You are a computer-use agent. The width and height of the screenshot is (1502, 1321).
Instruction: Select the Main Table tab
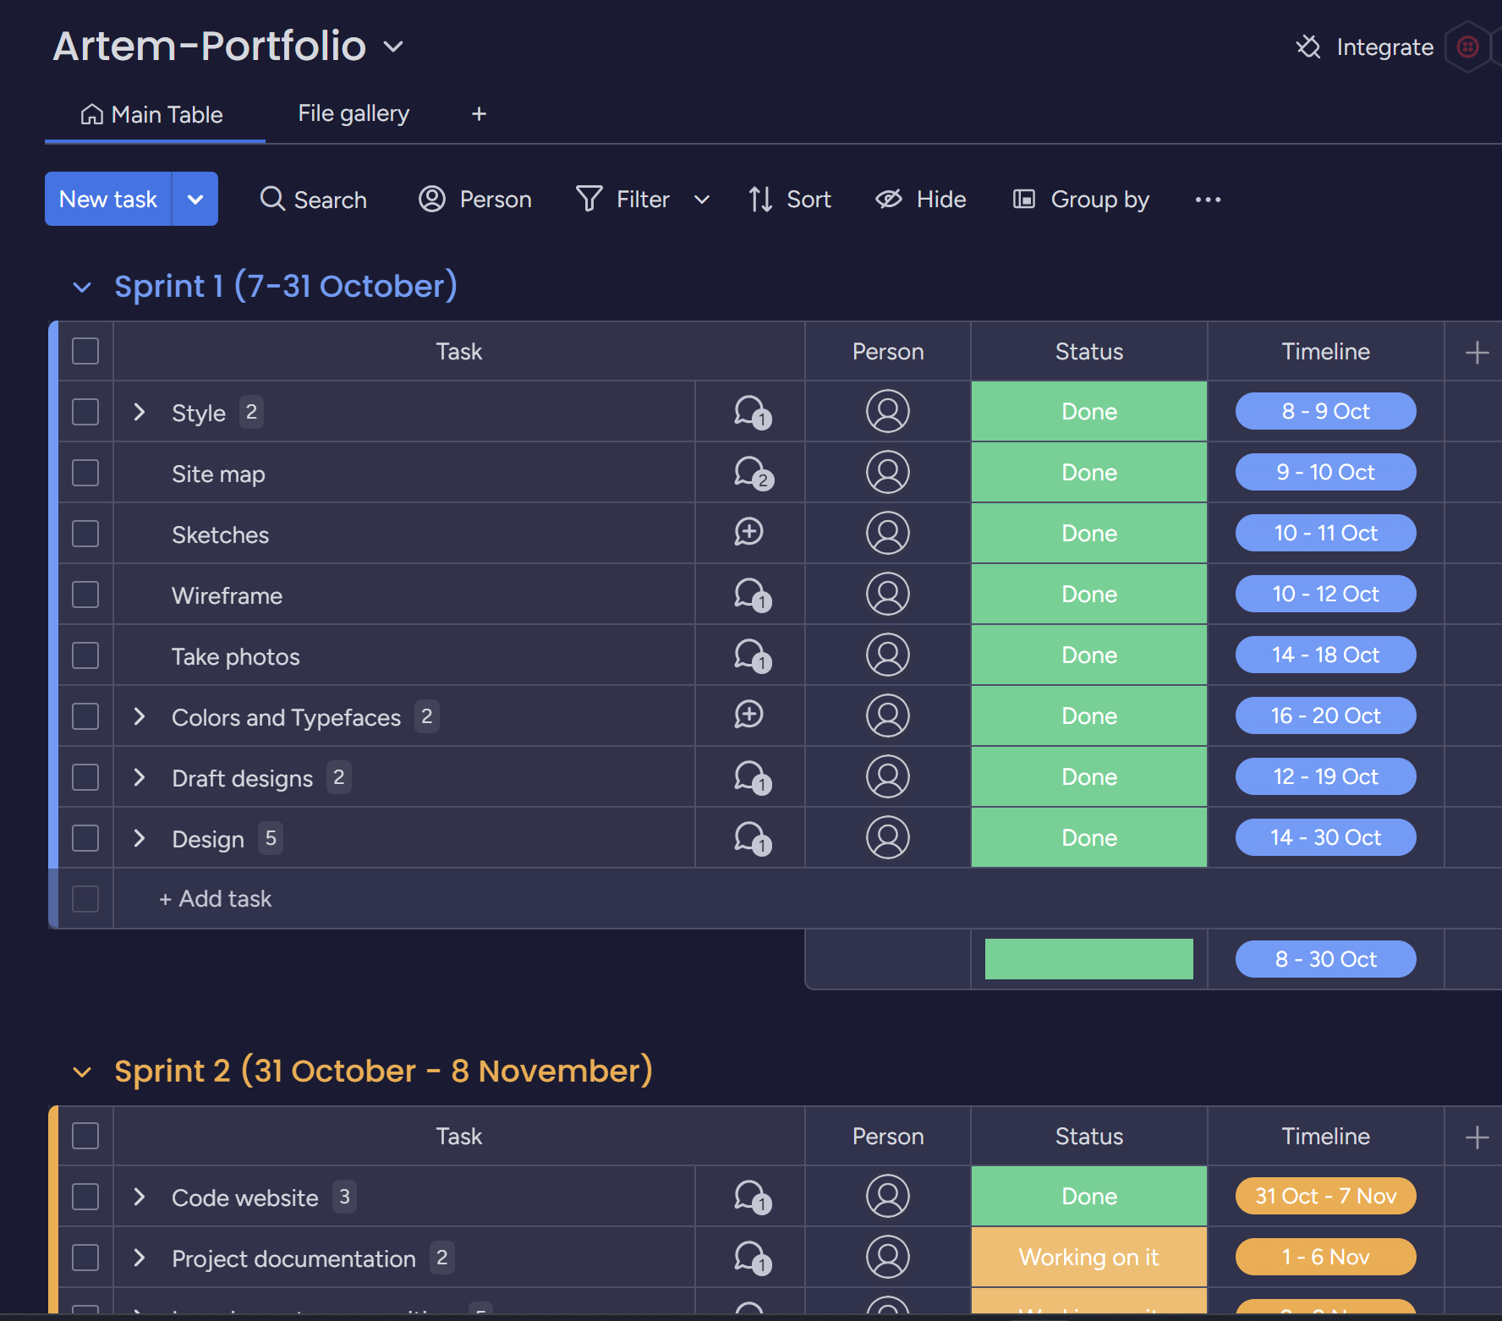(152, 114)
